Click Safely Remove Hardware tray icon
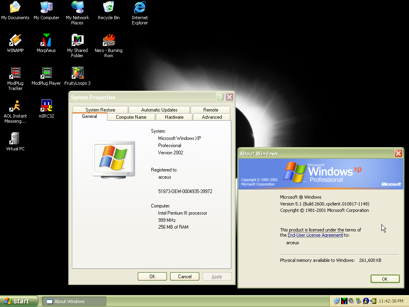The image size is (409, 307). [359, 301]
